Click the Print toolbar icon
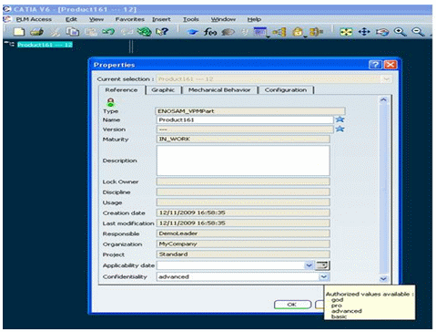The image size is (436, 332). pyautogui.click(x=36, y=32)
